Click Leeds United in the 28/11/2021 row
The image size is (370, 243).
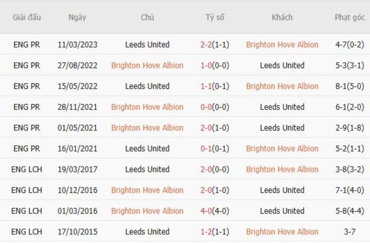pos(282,107)
